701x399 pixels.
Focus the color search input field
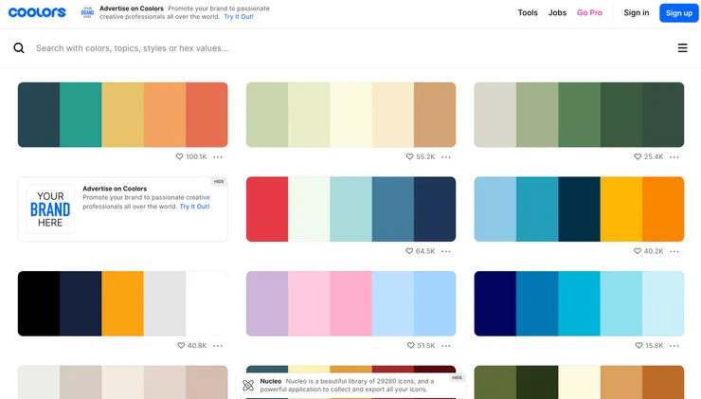tap(341, 48)
